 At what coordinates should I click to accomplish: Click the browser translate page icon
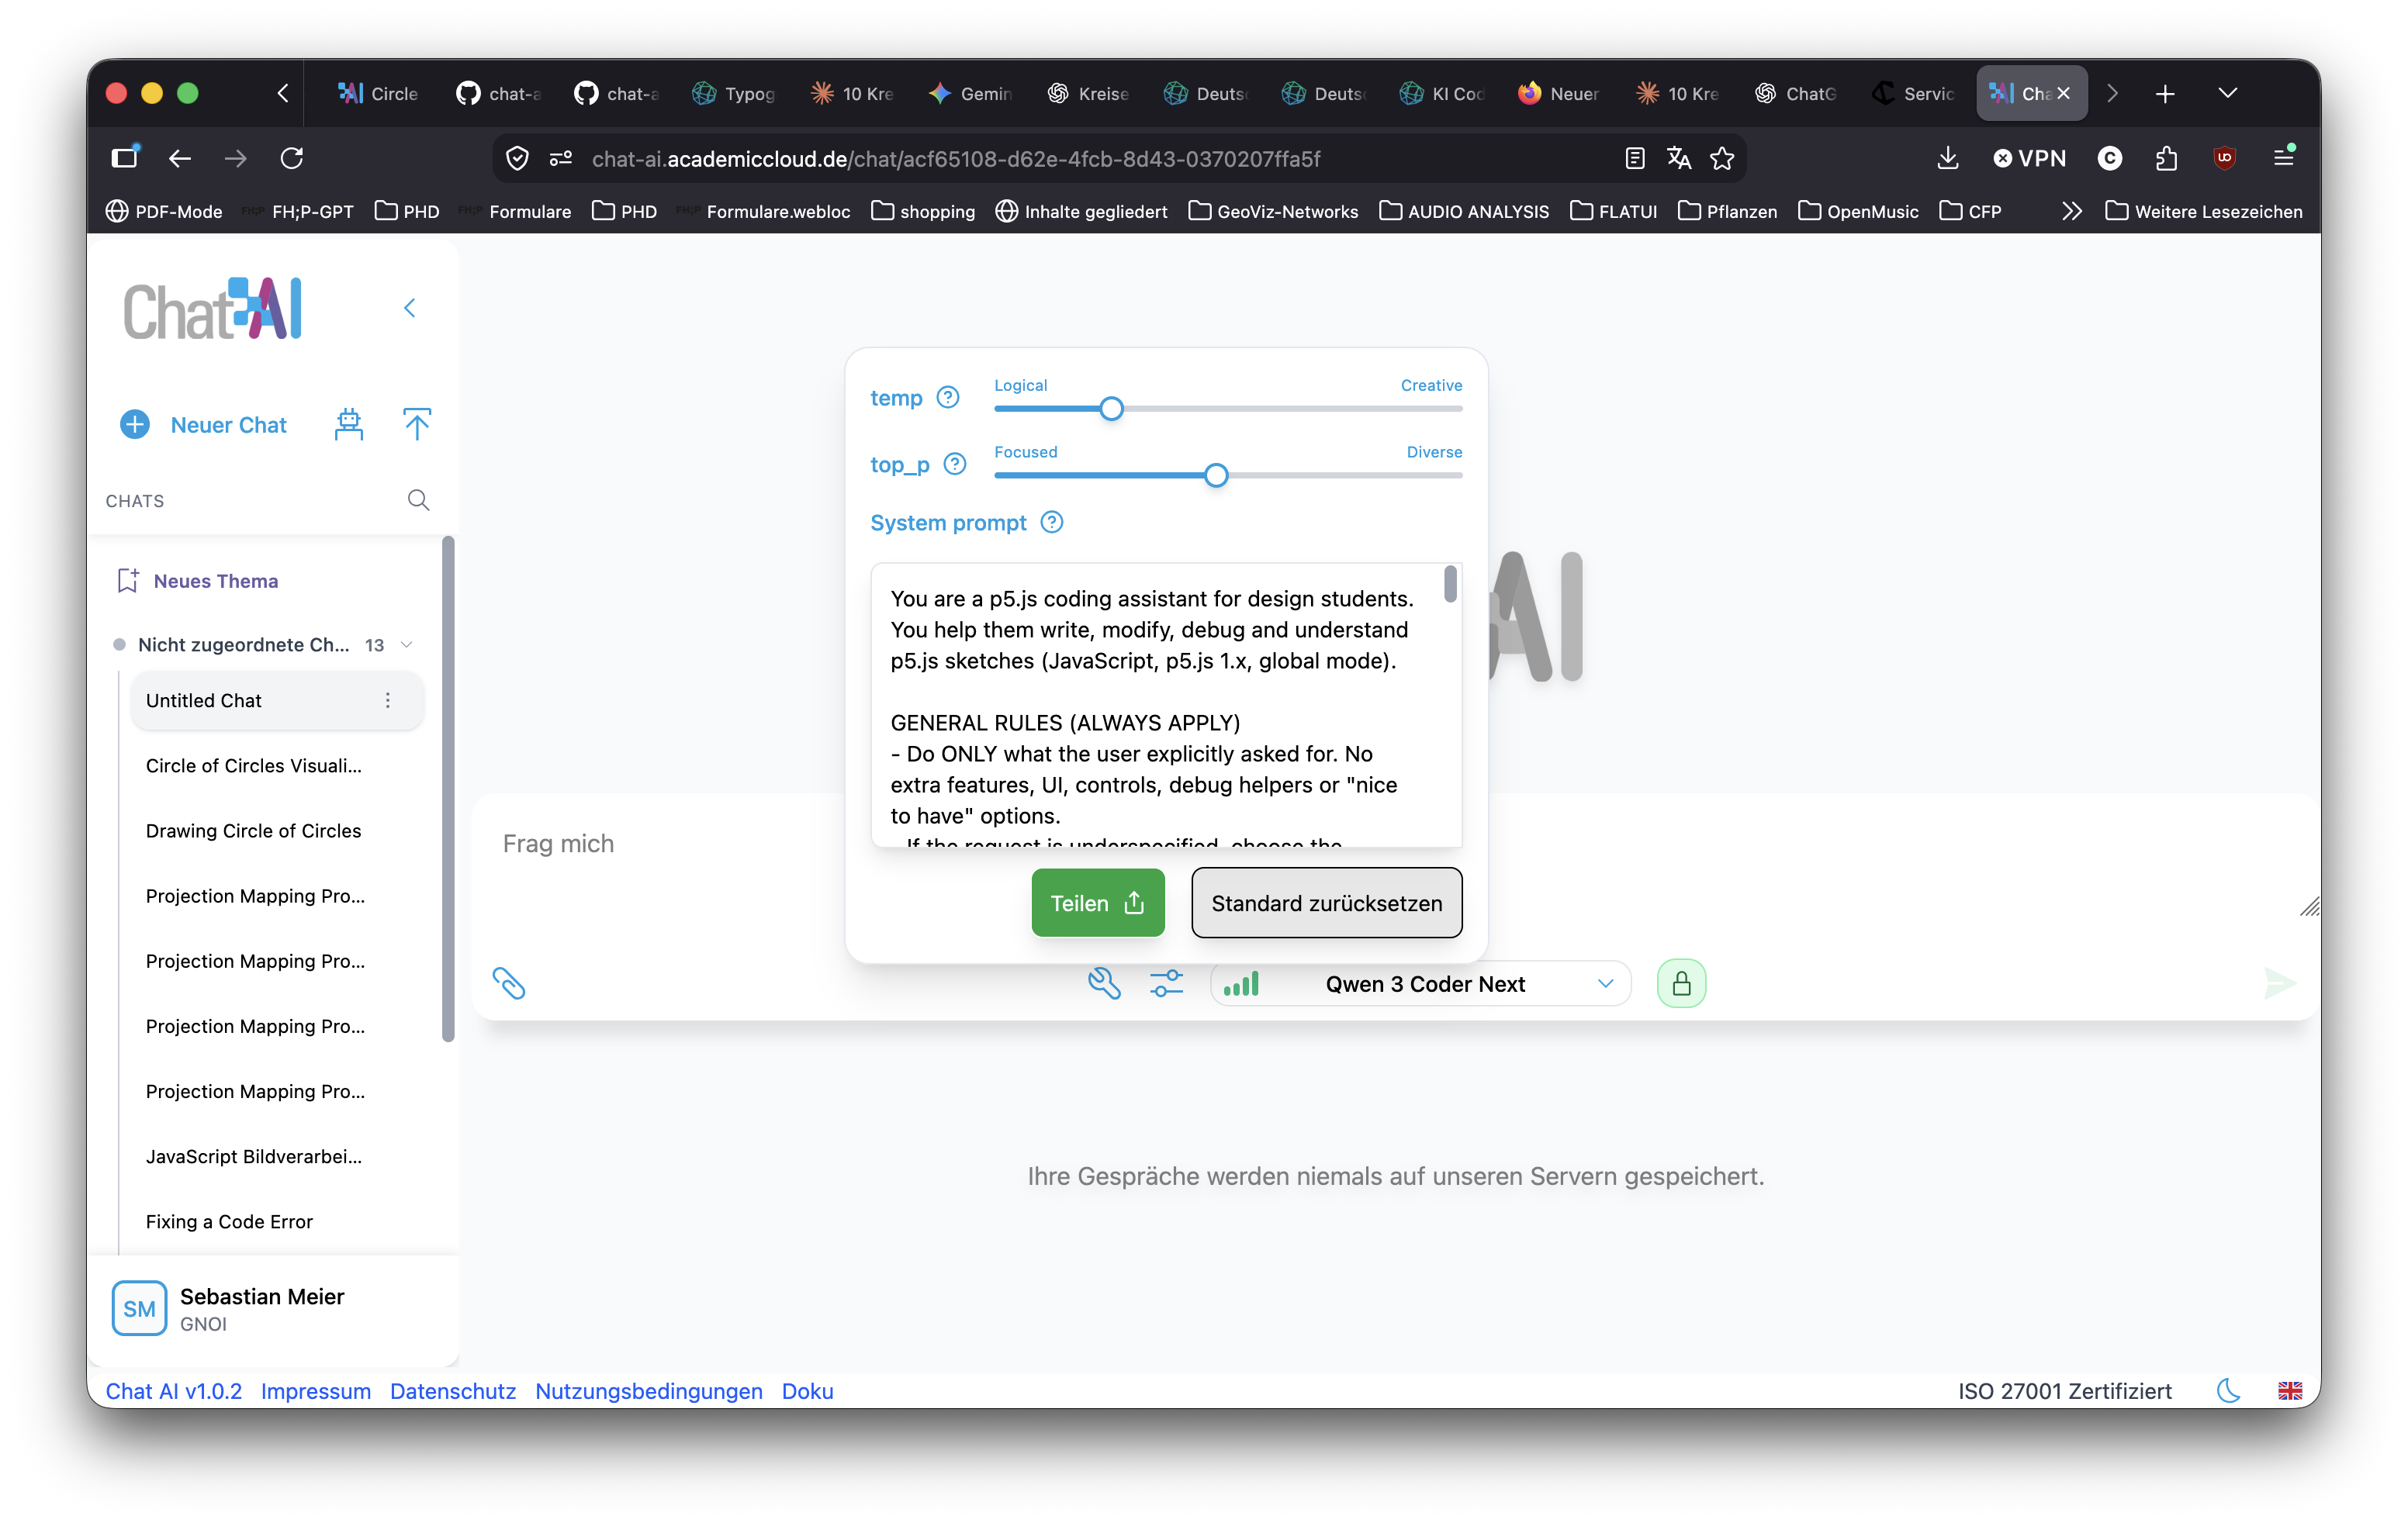pyautogui.click(x=1679, y=158)
